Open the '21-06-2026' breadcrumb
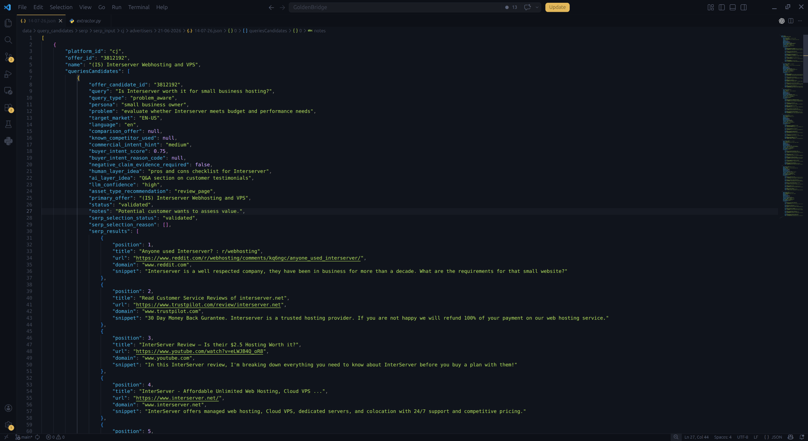This screenshot has height=441, width=808. 170,31
